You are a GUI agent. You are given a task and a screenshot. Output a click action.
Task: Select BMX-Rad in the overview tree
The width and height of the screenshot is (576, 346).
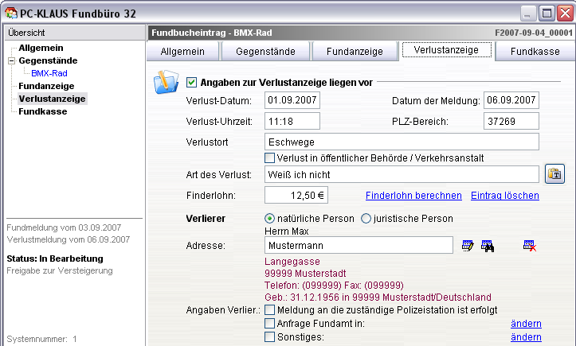pos(49,73)
